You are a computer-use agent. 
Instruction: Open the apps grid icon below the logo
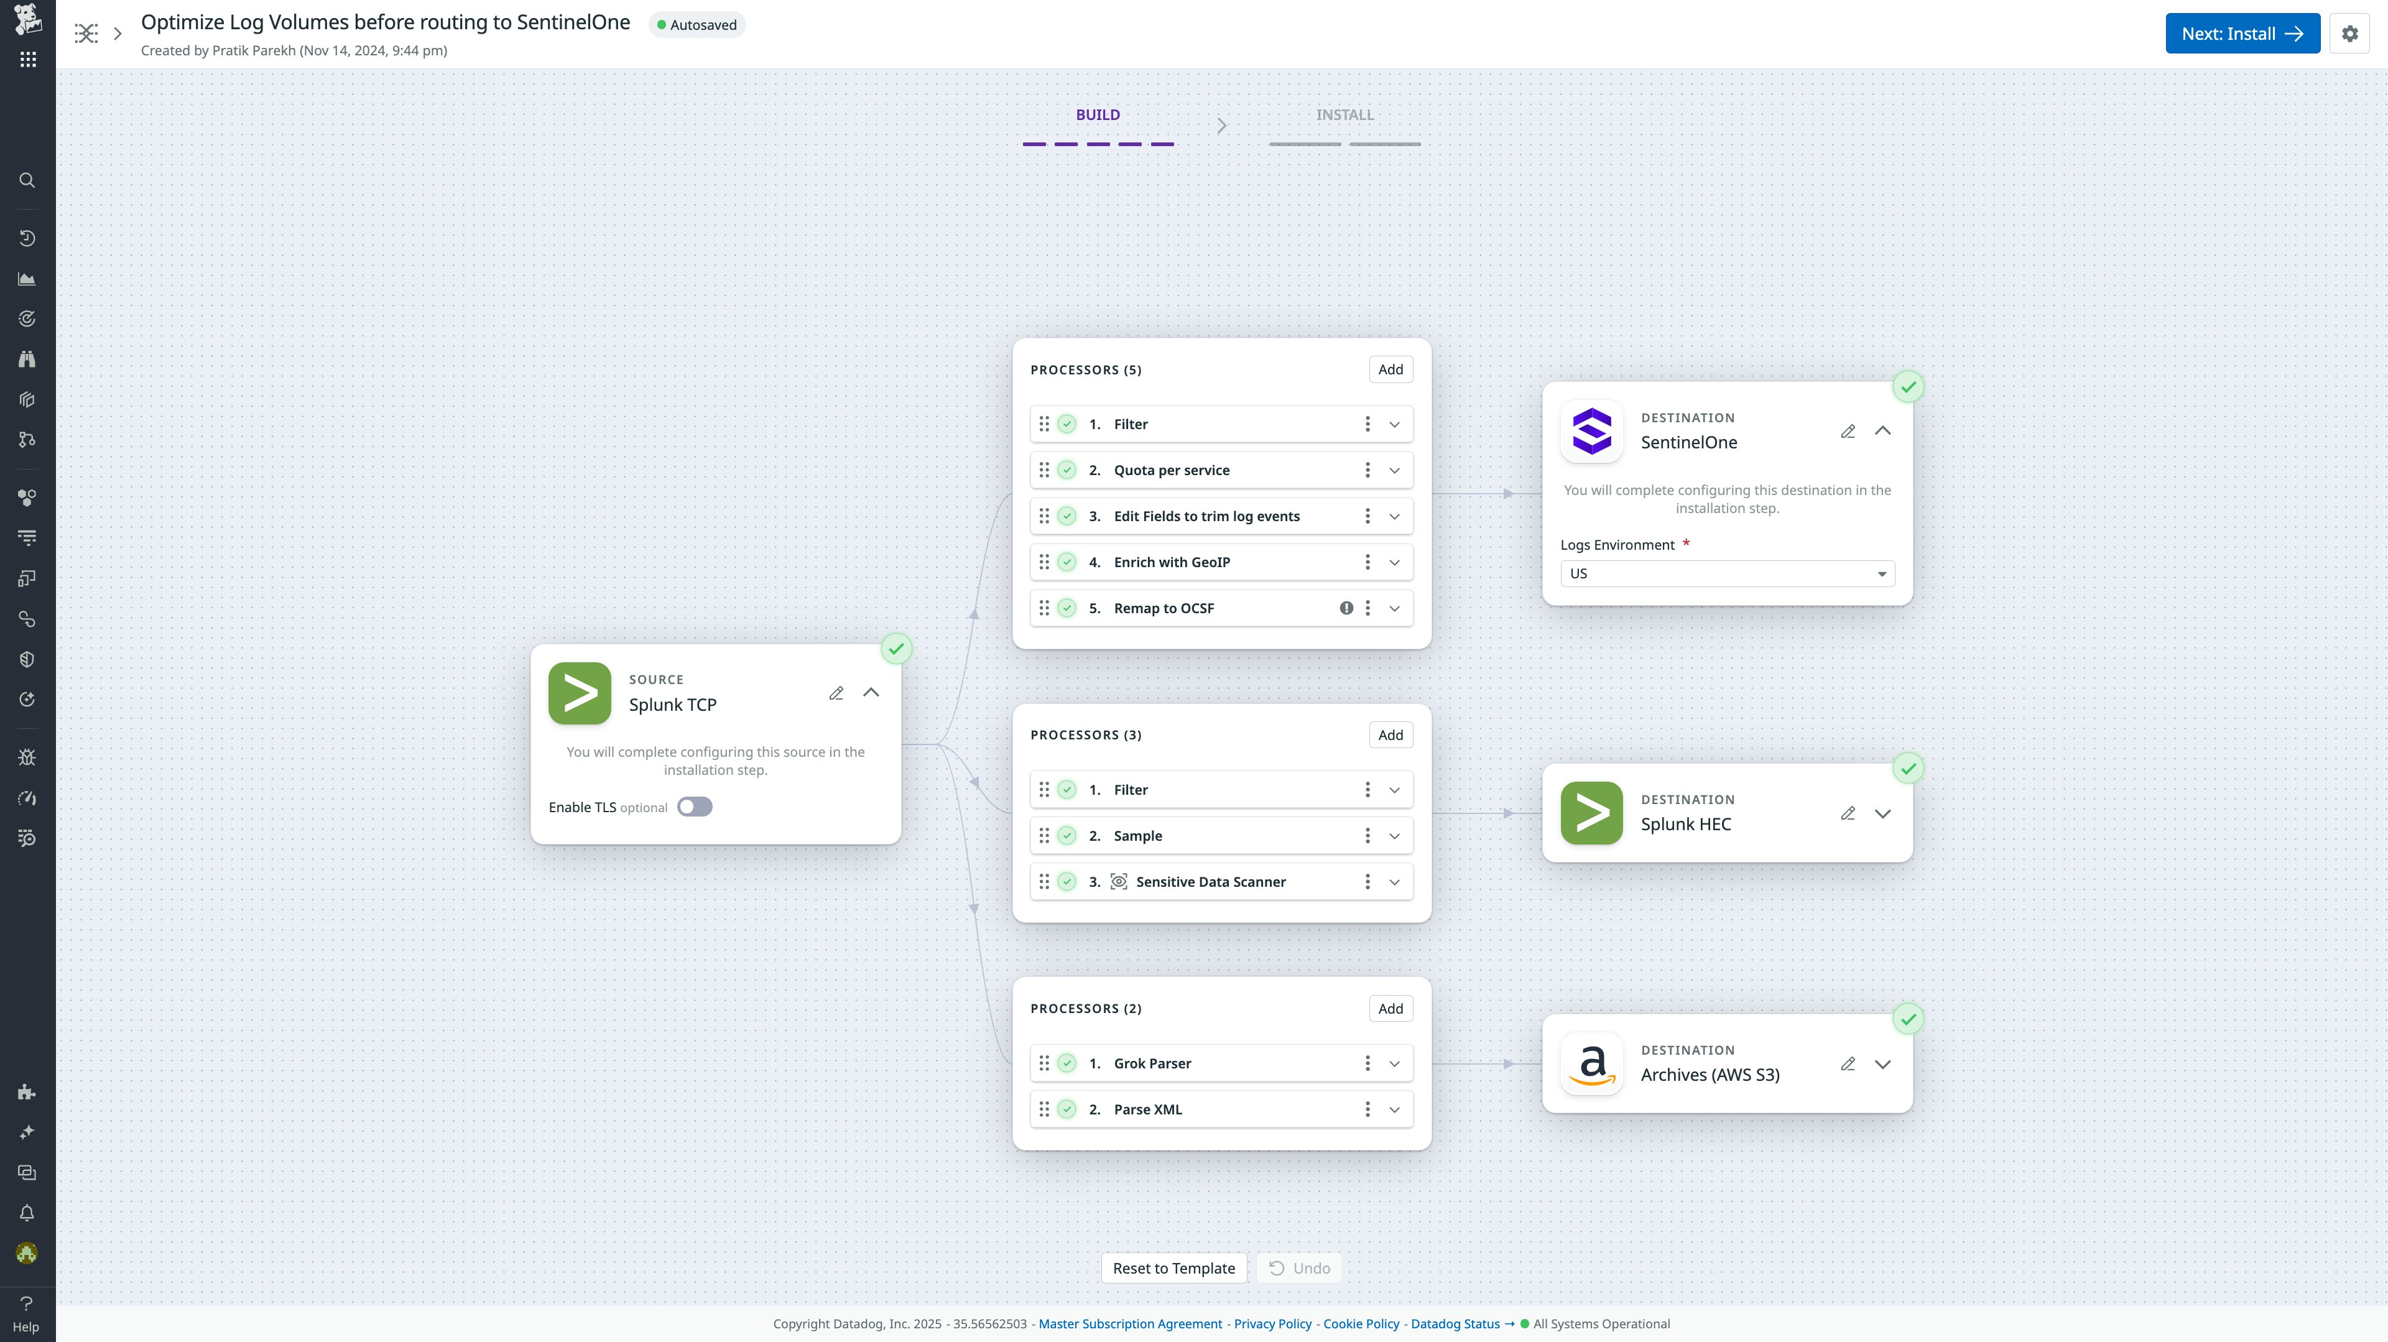(x=27, y=58)
